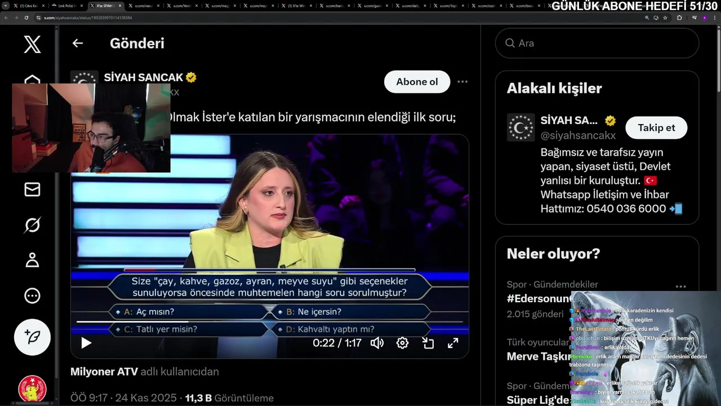Viewport: 721px width, 406px height.
Task: Click in the Ara search field
Action: 597,43
